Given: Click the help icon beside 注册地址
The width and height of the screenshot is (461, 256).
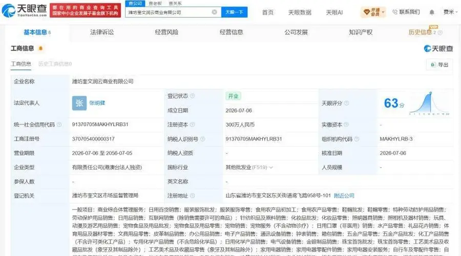Looking at the screenshot, I should point(192,196).
